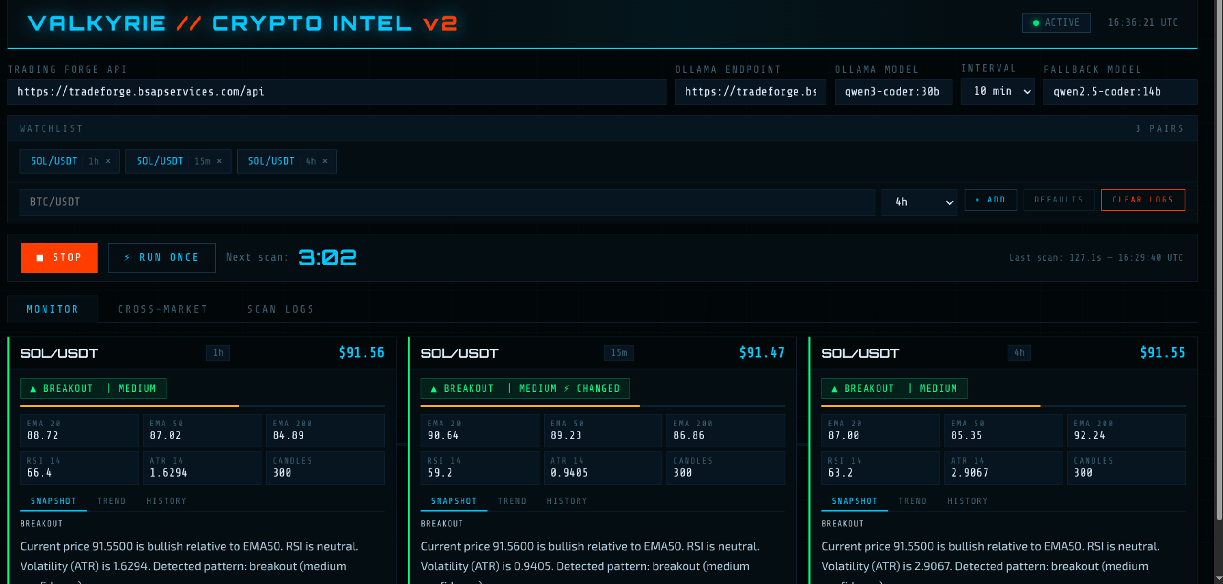Focus the BTC/USDT pair input field
Screen dimensions: 1223x584
click(447, 202)
